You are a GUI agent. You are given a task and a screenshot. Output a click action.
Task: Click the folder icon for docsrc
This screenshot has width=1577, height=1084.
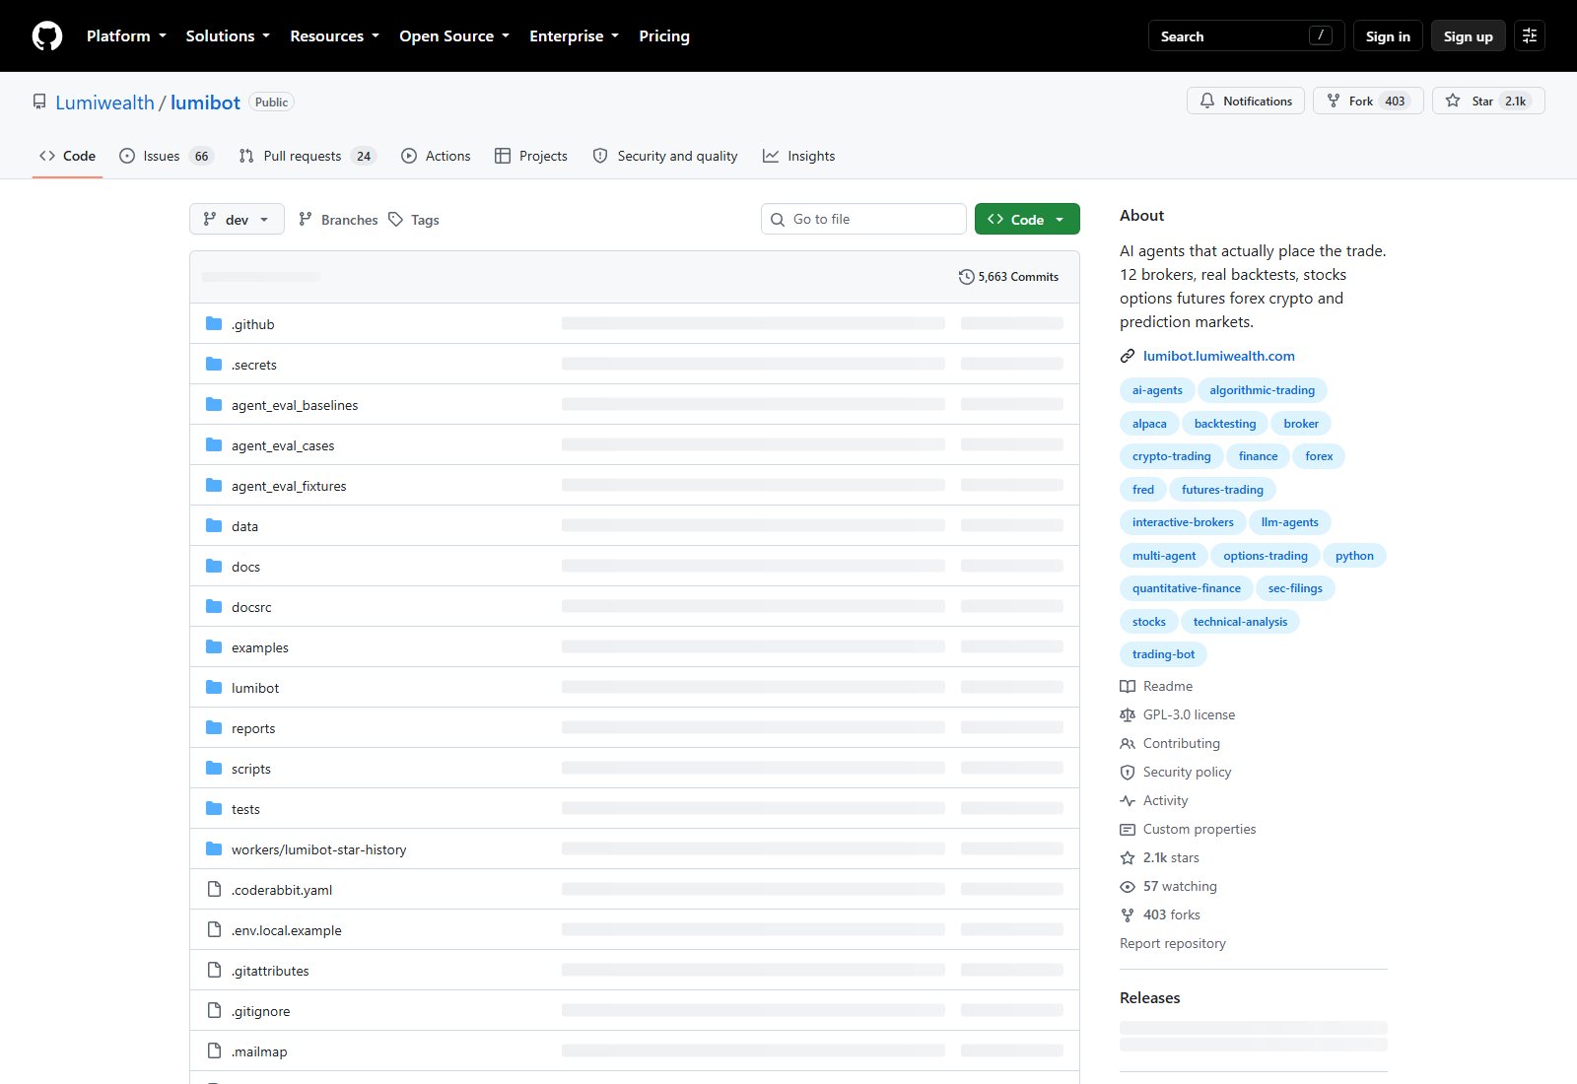point(214,607)
